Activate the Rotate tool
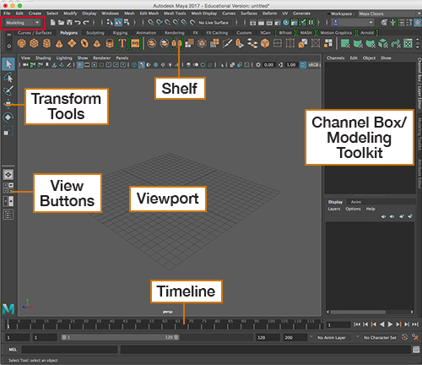This screenshot has height=365, width=422. (8, 117)
